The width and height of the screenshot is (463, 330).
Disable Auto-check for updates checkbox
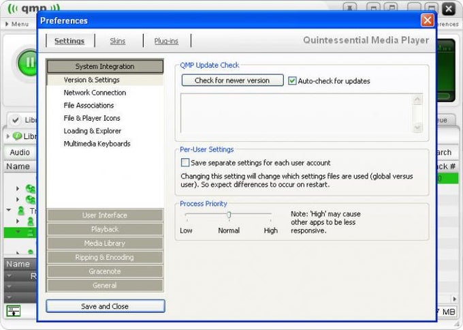pyautogui.click(x=292, y=80)
